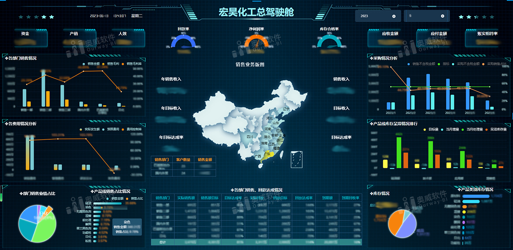Viewport: 513px width, 250px height.
Task: Select 功能性 in product line list
Action: 87,232
